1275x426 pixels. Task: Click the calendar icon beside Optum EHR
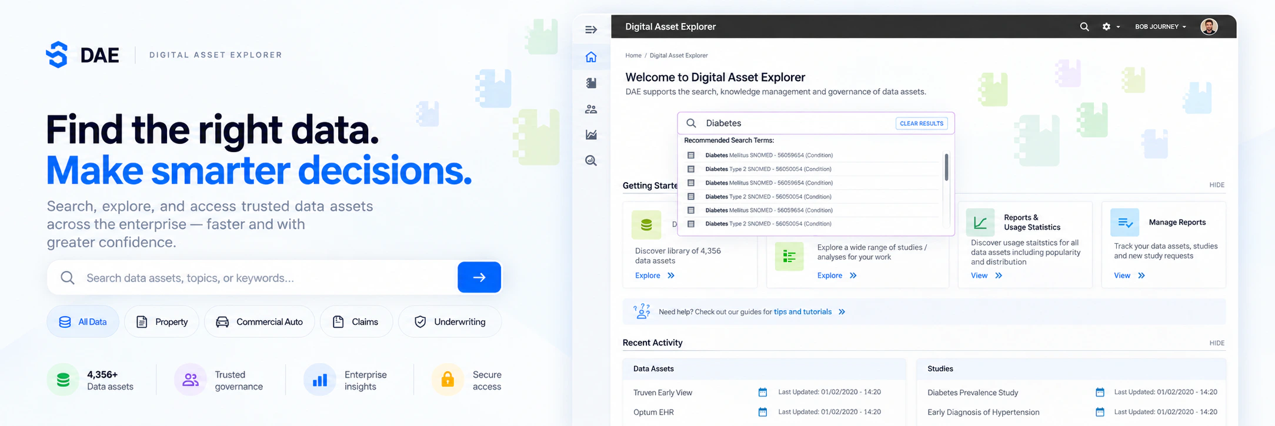[763, 412]
